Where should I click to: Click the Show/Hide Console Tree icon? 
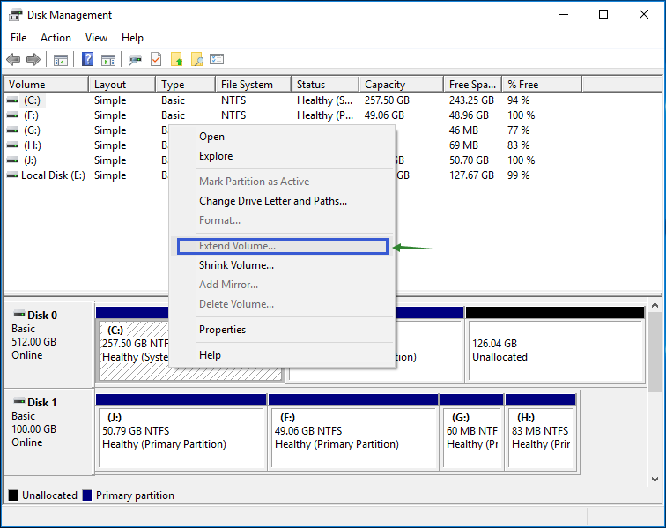[x=61, y=60]
